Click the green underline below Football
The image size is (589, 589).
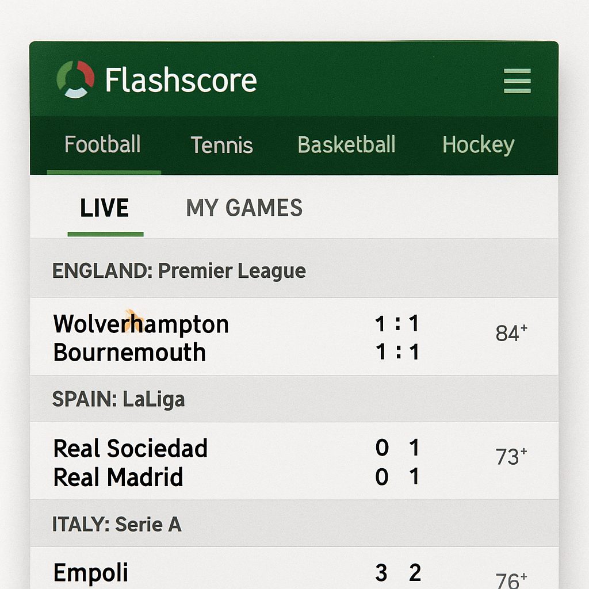(x=103, y=171)
